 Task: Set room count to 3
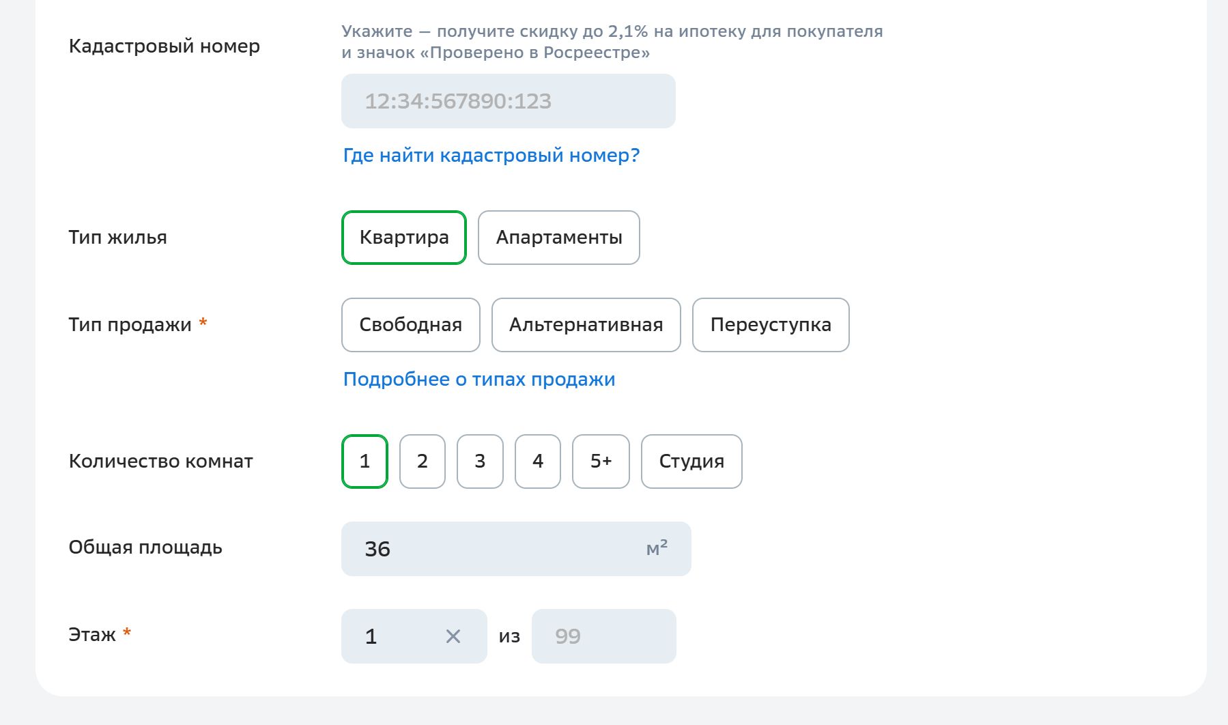point(480,461)
